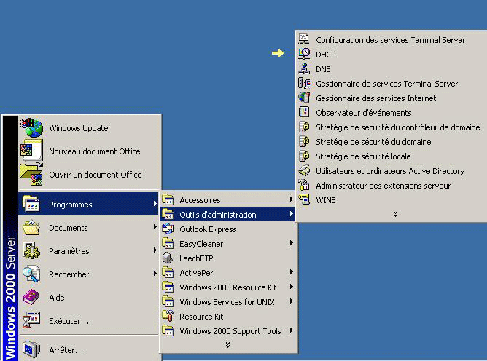Click the Nouveau document Office icon
This screenshot has width=487, height=361.
coord(31,151)
